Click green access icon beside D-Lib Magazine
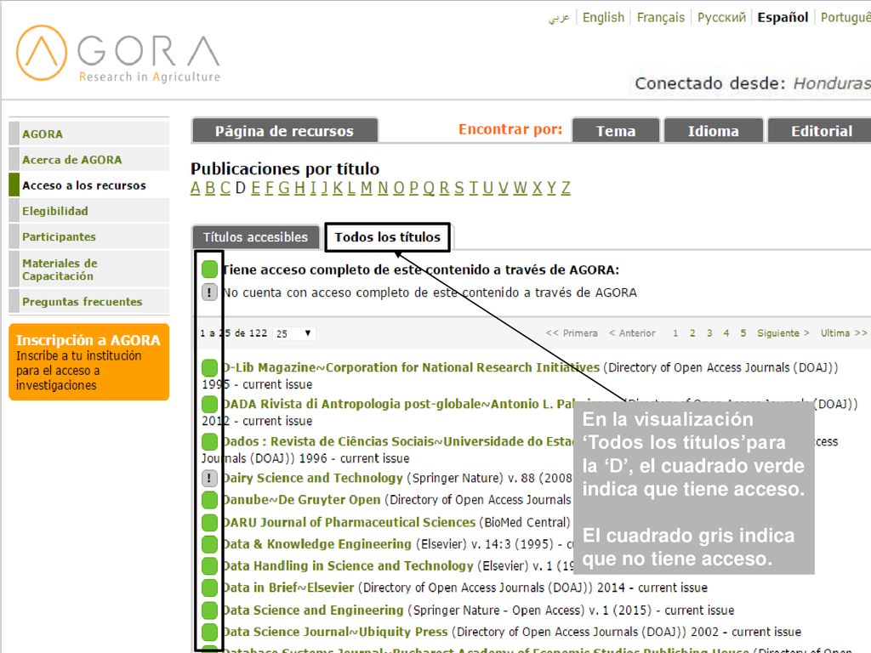This screenshot has width=871, height=653. pyautogui.click(x=209, y=367)
